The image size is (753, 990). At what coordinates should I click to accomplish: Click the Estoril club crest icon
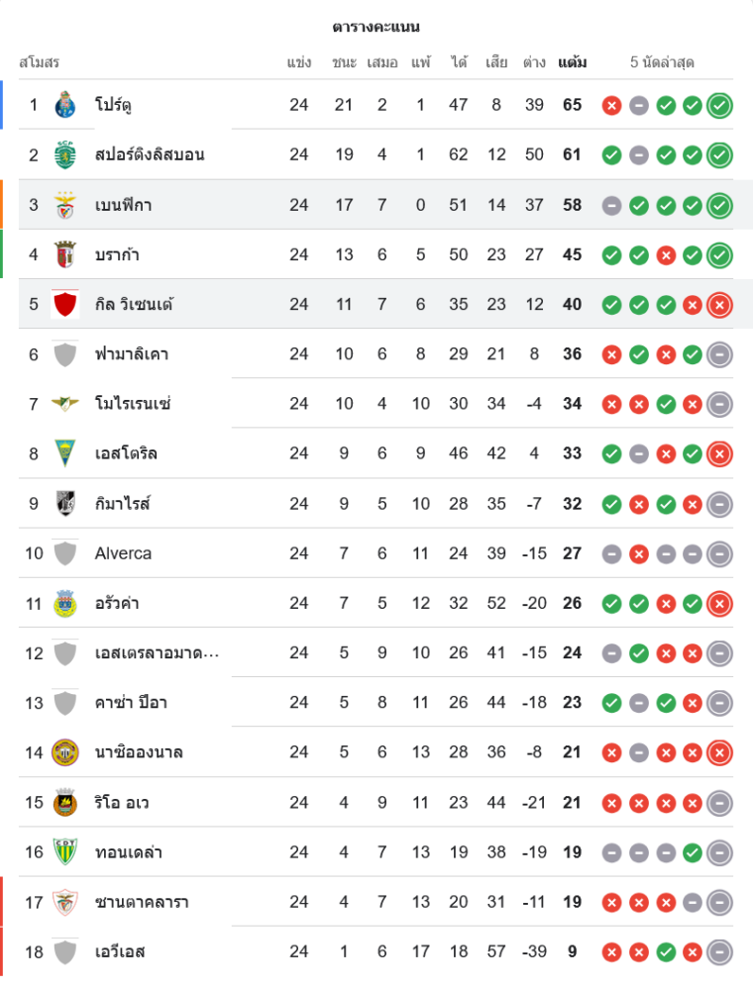pos(65,453)
